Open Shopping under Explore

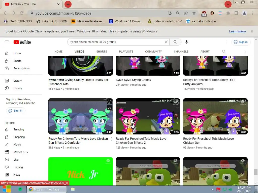(19, 137)
